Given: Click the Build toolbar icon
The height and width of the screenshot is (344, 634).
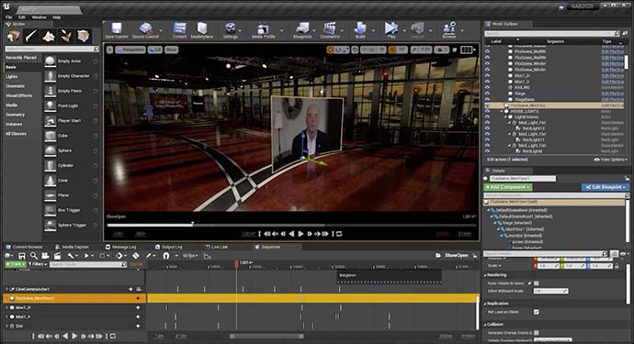Looking at the screenshot, I should pos(360,30).
